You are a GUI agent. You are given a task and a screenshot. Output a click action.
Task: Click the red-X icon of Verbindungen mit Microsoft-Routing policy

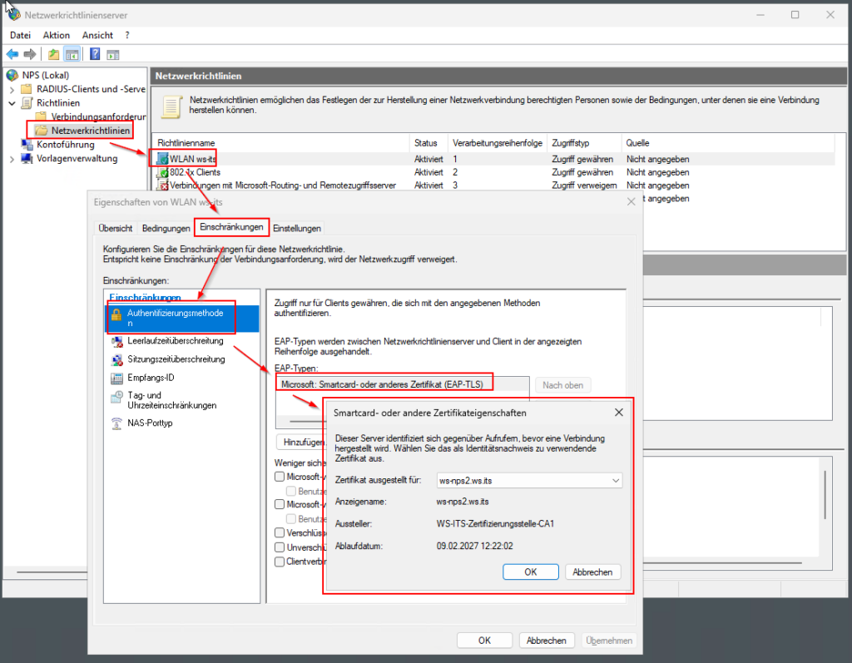click(162, 186)
